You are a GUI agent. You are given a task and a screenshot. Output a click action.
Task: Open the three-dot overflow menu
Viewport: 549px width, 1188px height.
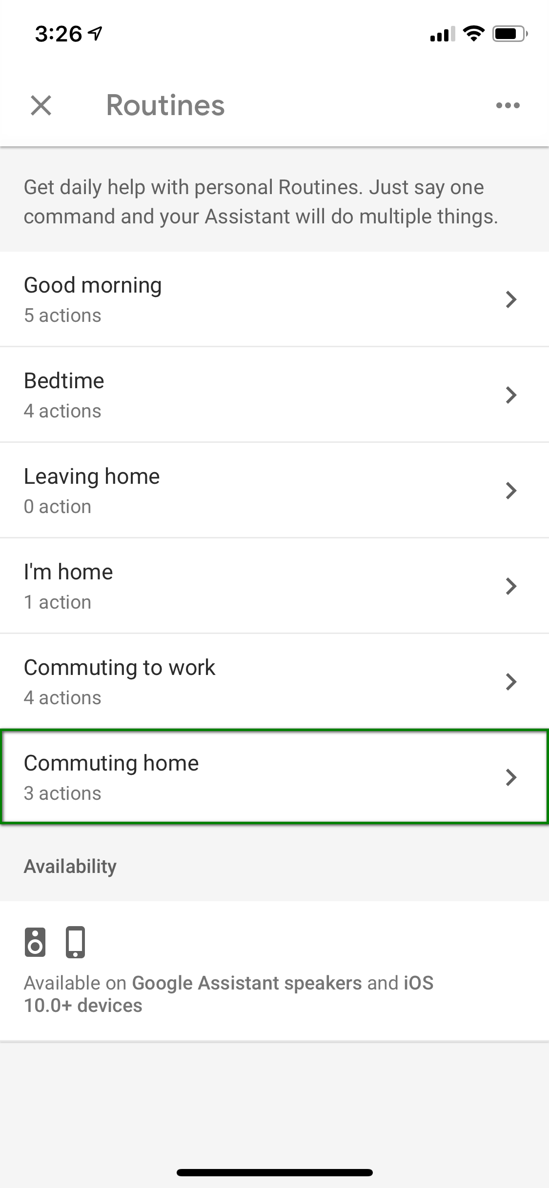508,105
